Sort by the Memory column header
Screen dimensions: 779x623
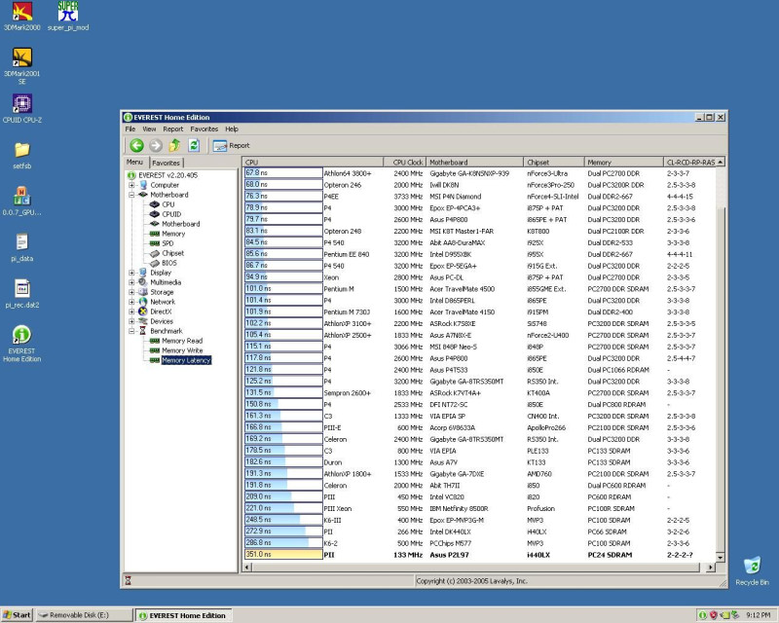click(623, 162)
